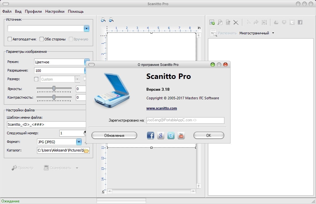This screenshot has width=316, height=204.
Task: Click the Шаблон имени файла input field
Action: pyautogui.click(x=47, y=124)
